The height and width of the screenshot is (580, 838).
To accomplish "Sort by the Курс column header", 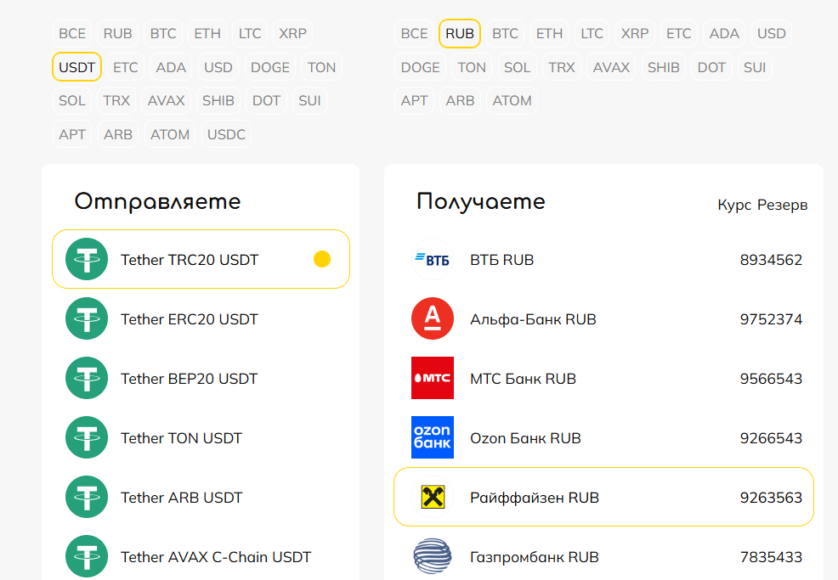I will (734, 206).
